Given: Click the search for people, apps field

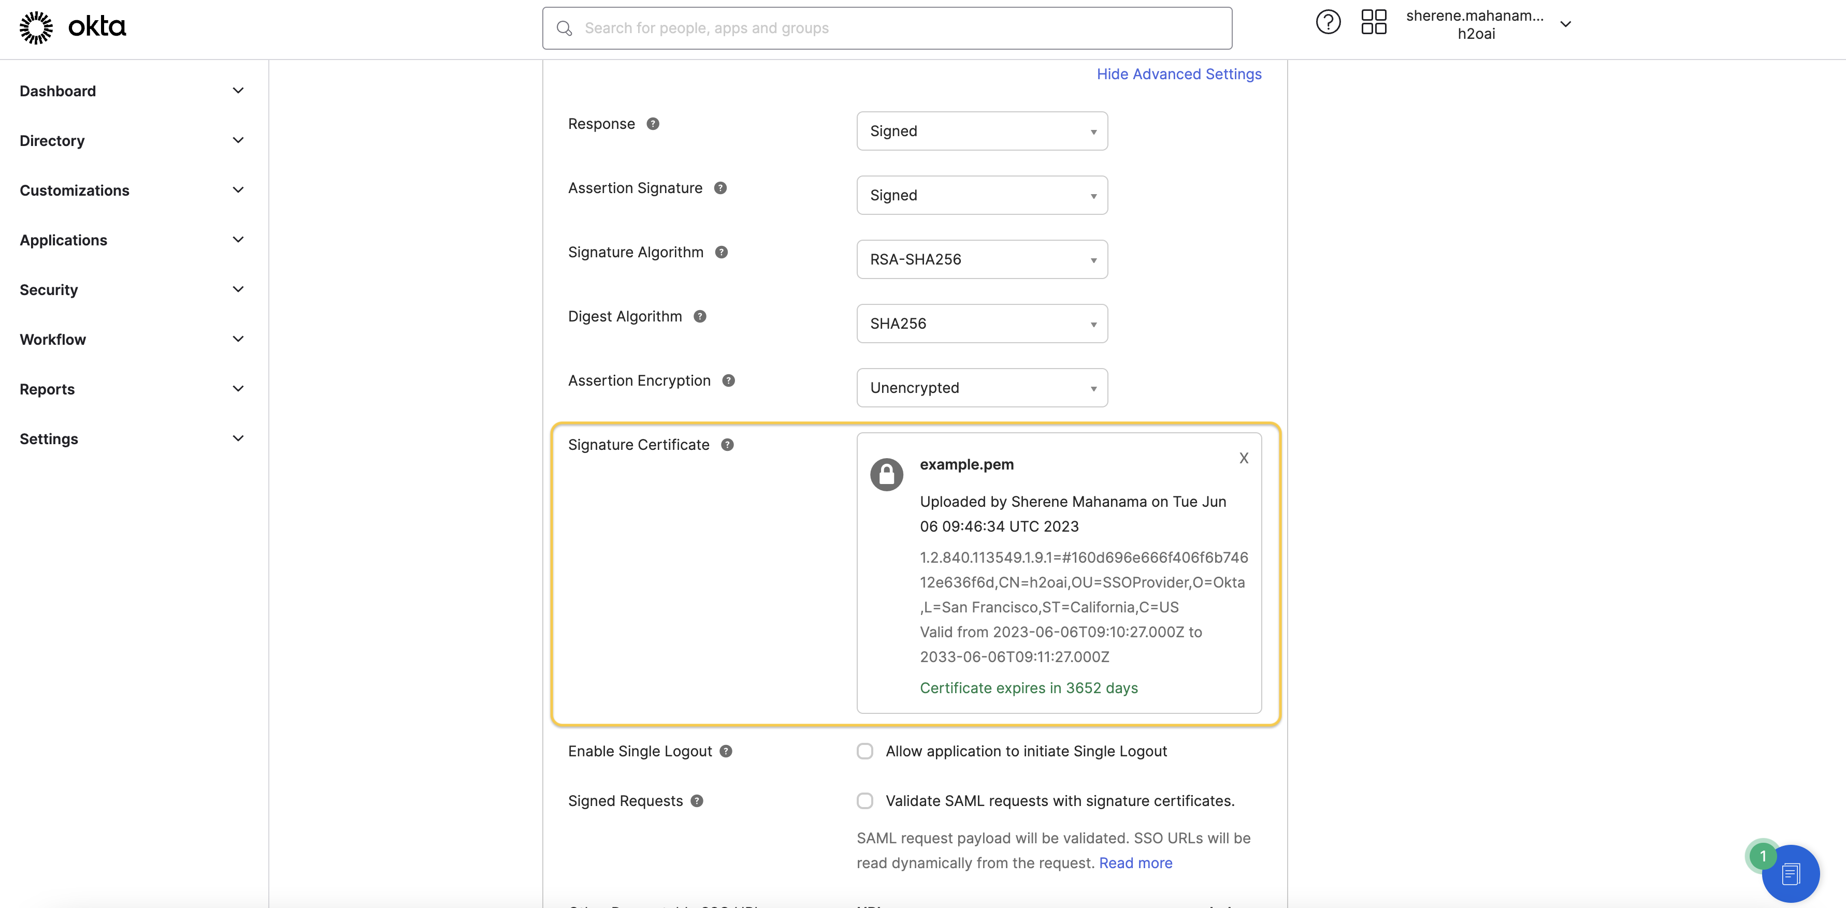Looking at the screenshot, I should 887,28.
